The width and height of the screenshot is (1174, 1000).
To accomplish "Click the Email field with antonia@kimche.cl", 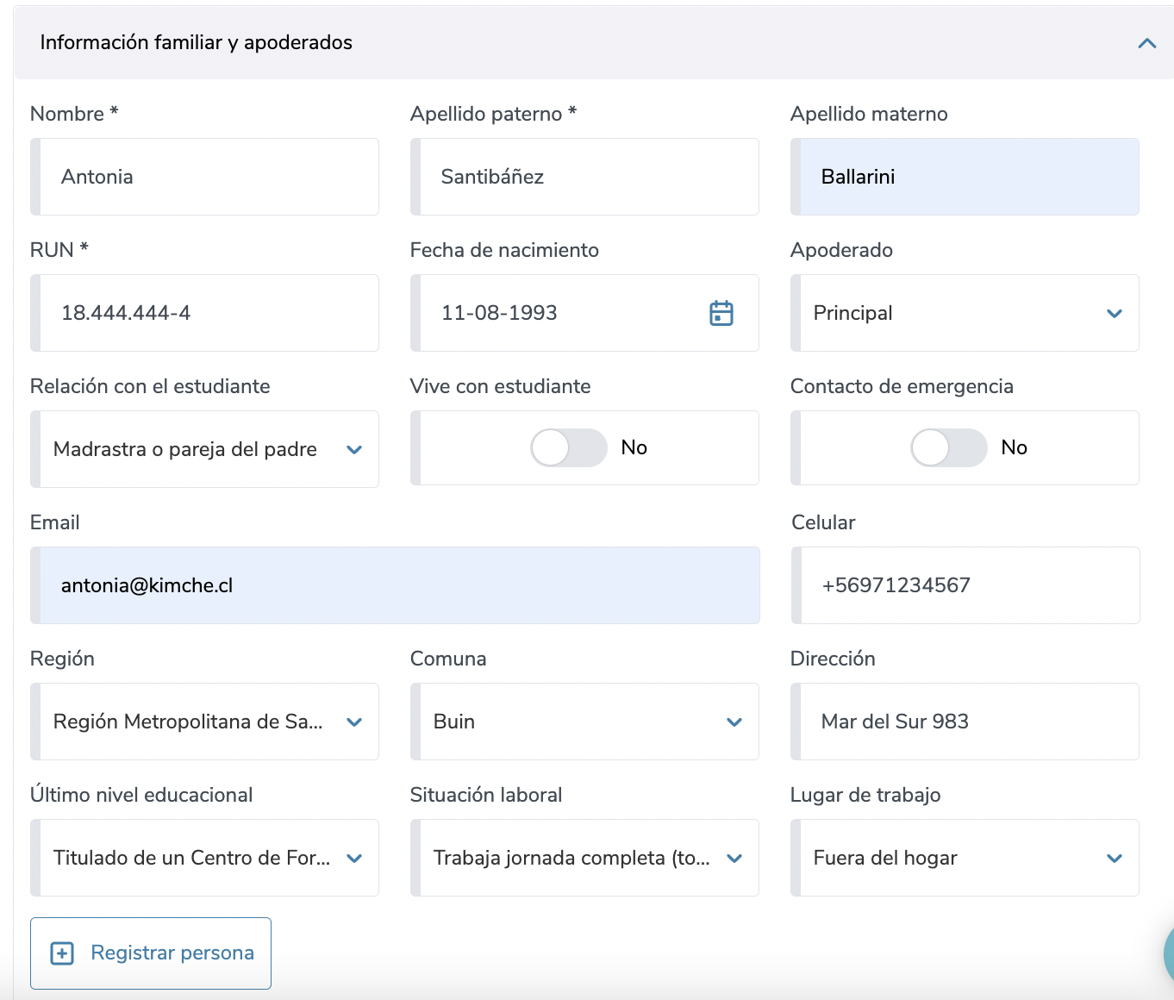I will (397, 585).
